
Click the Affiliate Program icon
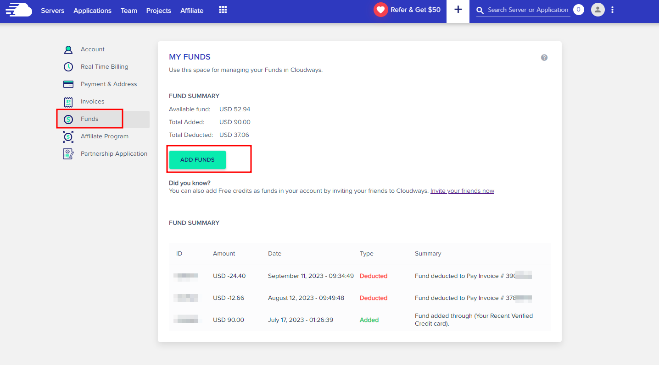click(68, 136)
